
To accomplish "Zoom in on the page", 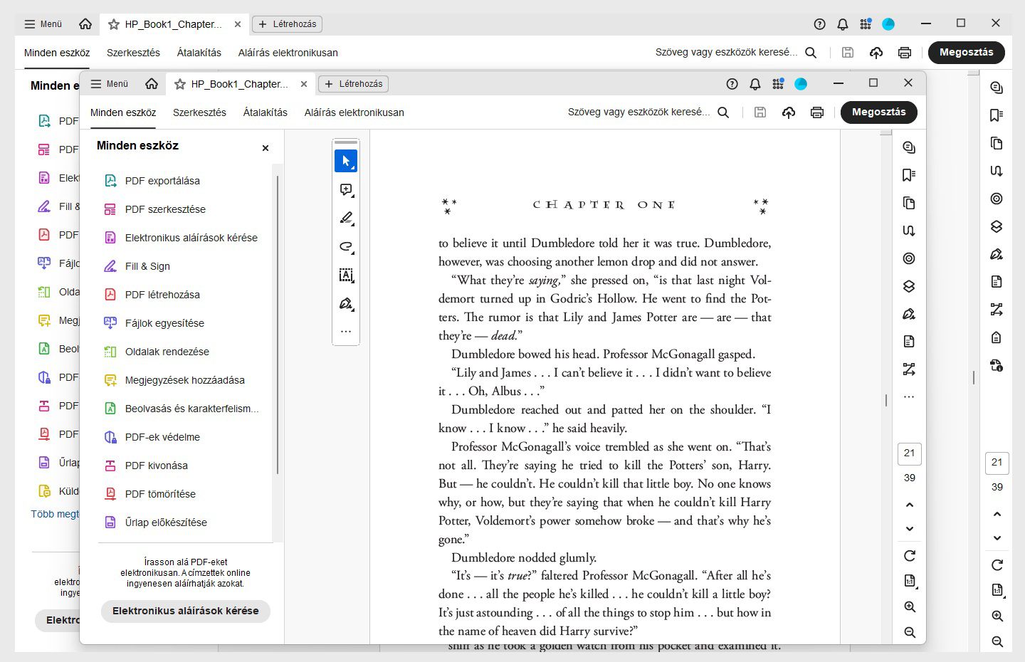I will click(x=909, y=606).
